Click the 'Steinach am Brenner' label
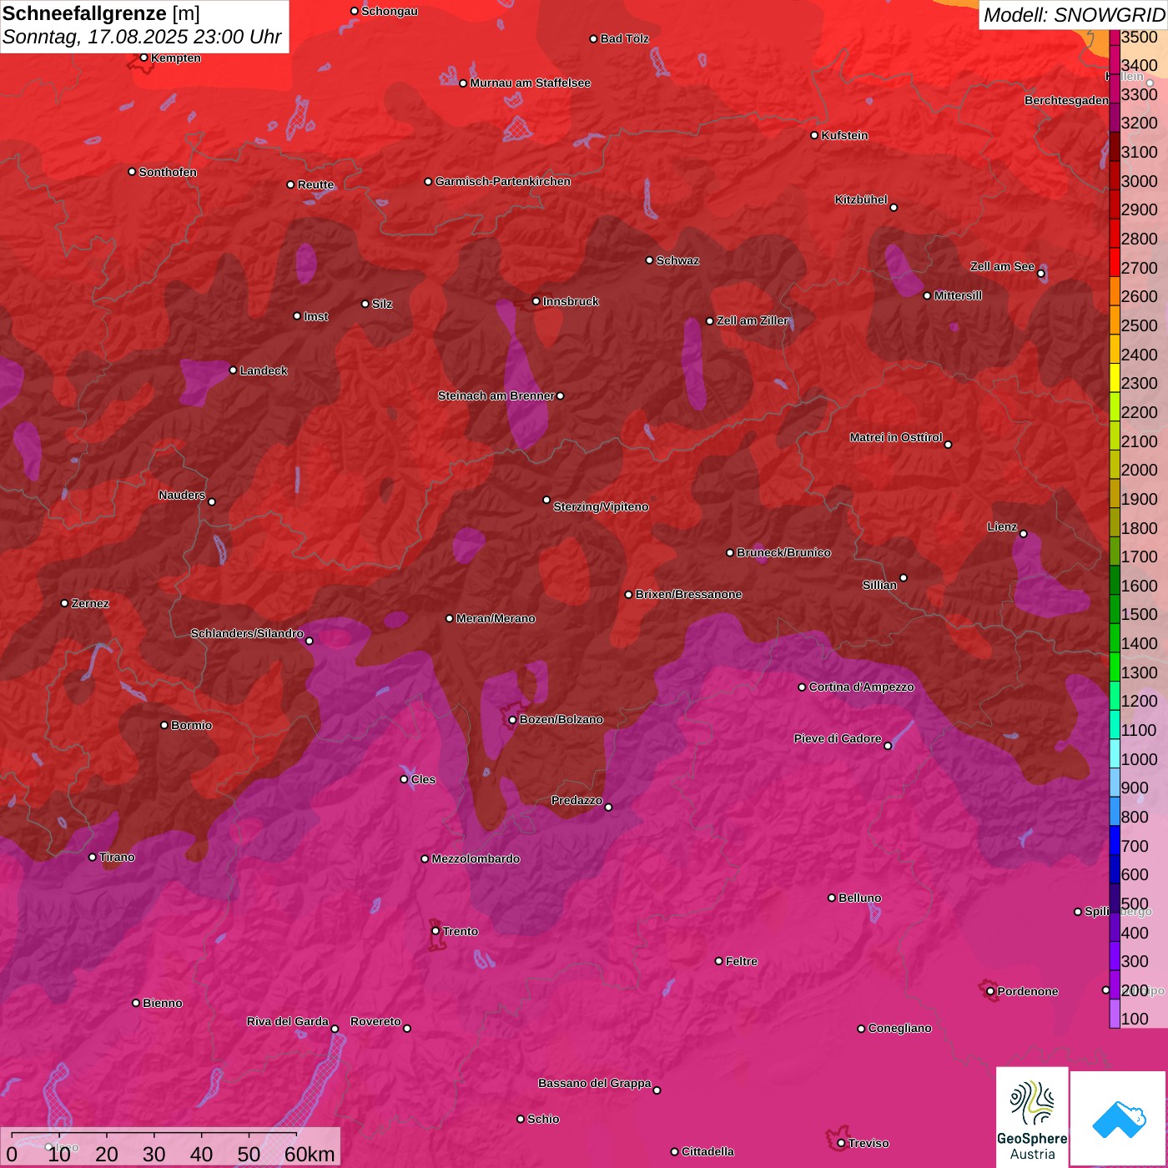Screen dimensions: 1168x1168 (496, 395)
